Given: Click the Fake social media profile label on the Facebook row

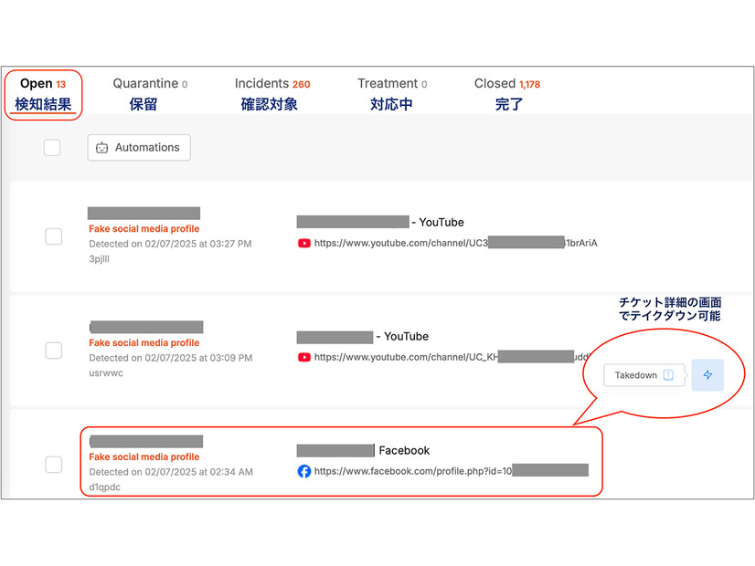Looking at the screenshot, I should pos(144,456).
